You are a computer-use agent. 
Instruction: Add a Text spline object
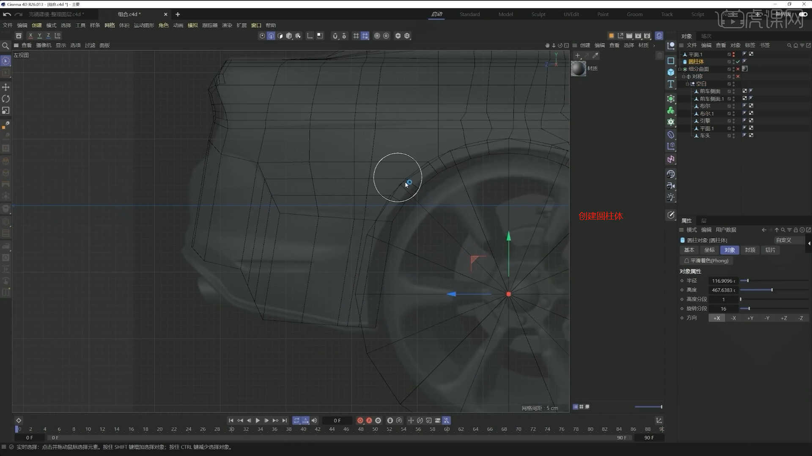coord(671,84)
